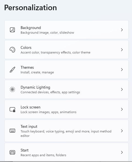This screenshot has height=162, width=132.
Task: Expand Background settings via its chevron
Action: pyautogui.click(x=122, y=30)
